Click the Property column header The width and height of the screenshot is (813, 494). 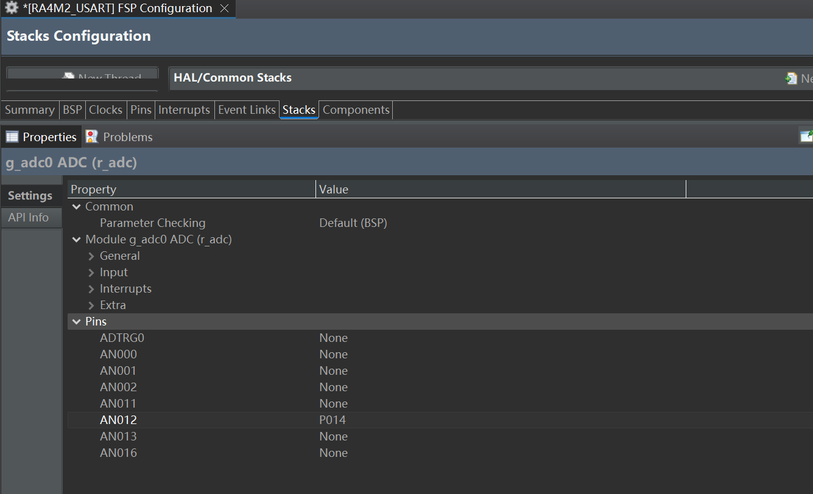[x=191, y=189]
